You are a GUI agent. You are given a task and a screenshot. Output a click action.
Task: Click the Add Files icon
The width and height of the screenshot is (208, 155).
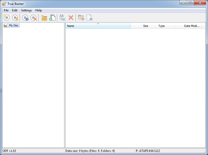tap(53, 18)
